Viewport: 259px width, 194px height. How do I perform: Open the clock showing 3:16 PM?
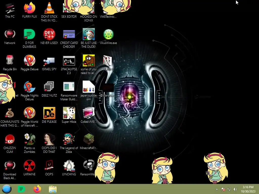coord(248,189)
